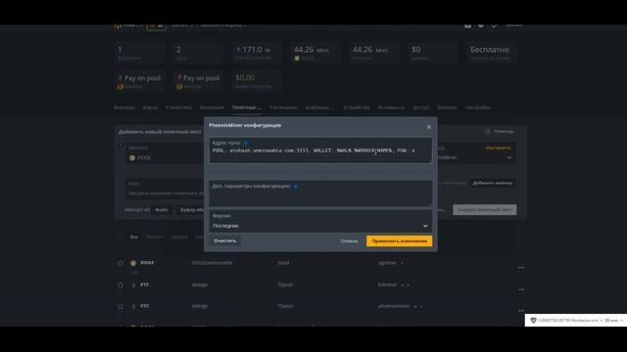This screenshot has height=352, width=627.
Task: Click the coin icon under first 44.26 hashrate
Action: (x=297, y=59)
